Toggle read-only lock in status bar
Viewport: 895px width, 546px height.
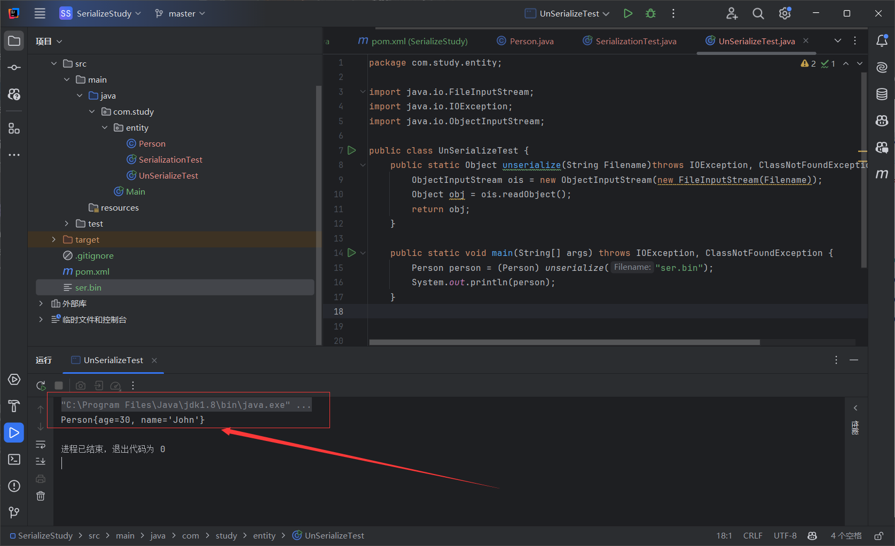(879, 536)
